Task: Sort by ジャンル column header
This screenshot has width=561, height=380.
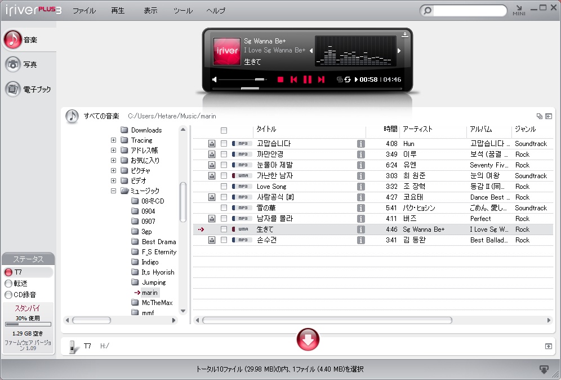Action: [x=525, y=129]
